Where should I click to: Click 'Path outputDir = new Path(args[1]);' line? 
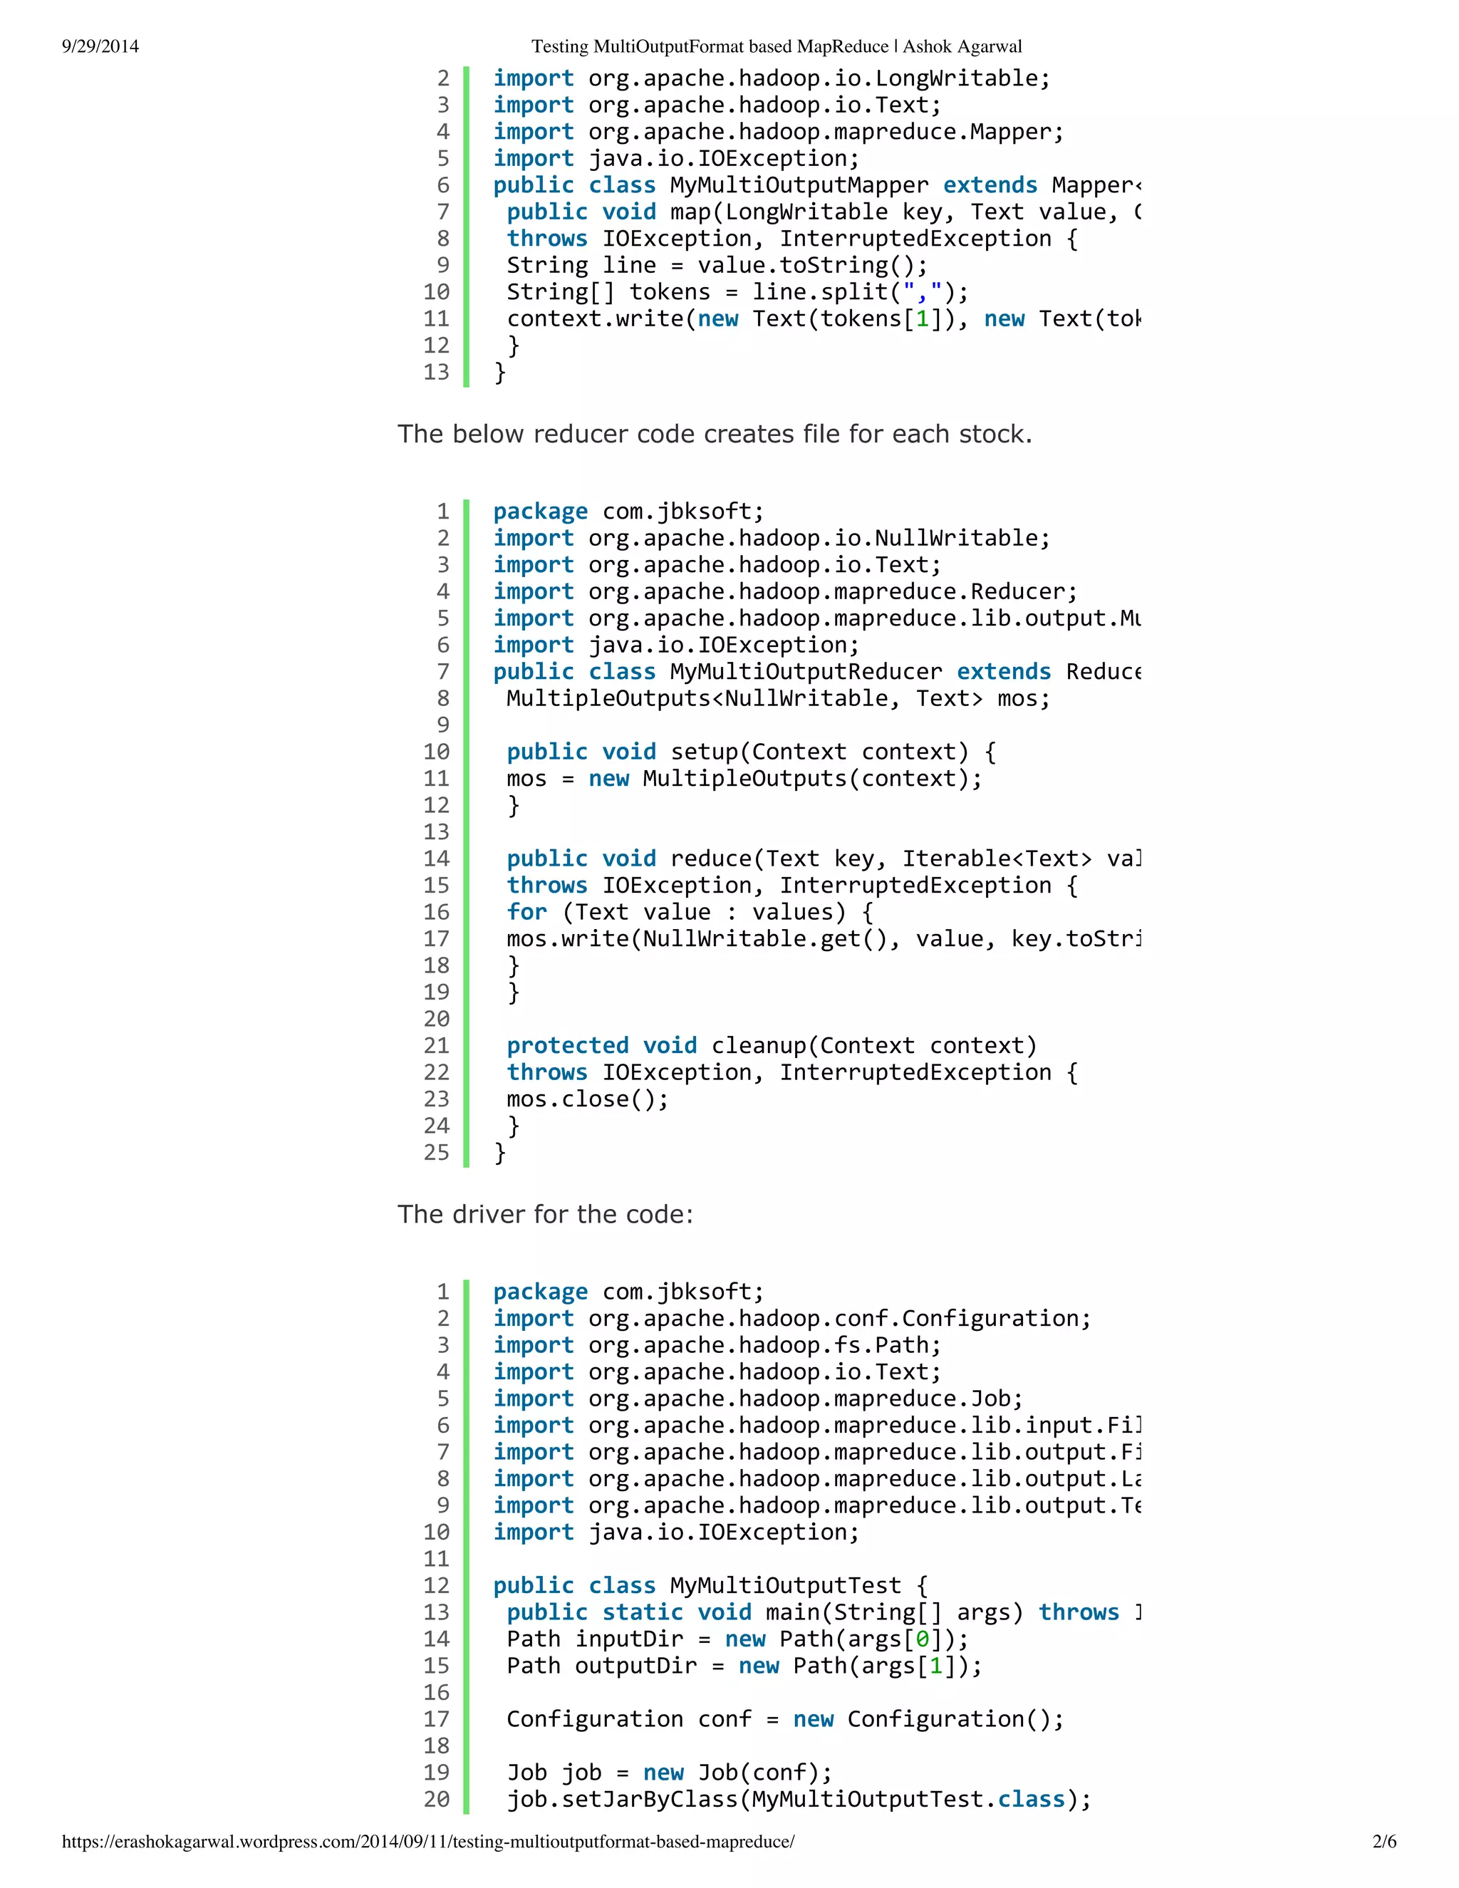point(743,1666)
